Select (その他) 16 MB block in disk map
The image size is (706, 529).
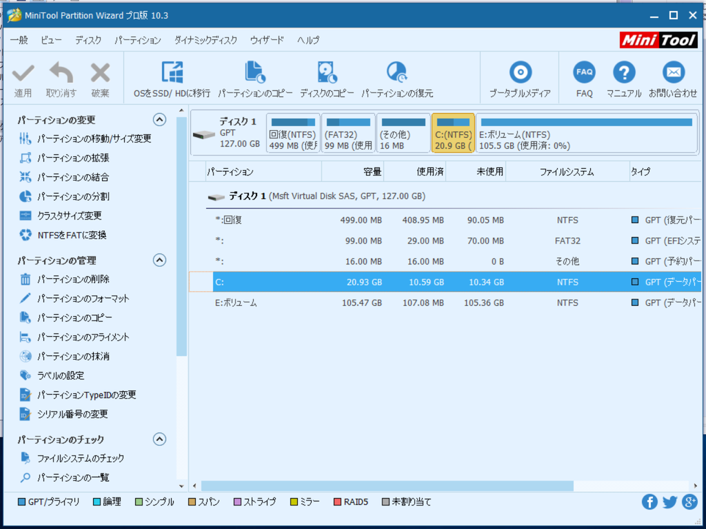[403, 133]
